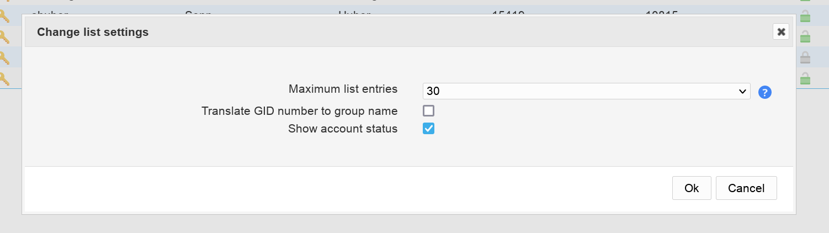Click the chevron arrow of the list entries dropdown
The width and height of the screenshot is (829, 233).
click(x=742, y=92)
